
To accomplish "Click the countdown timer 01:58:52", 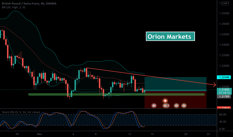I will [x=224, y=93].
